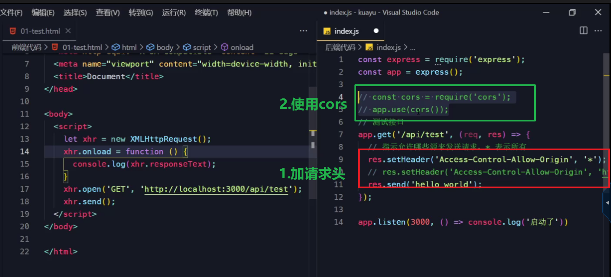Viewport: 611px width, 277px height.
Task: Minimize the VS Code window
Action: click(x=545, y=13)
